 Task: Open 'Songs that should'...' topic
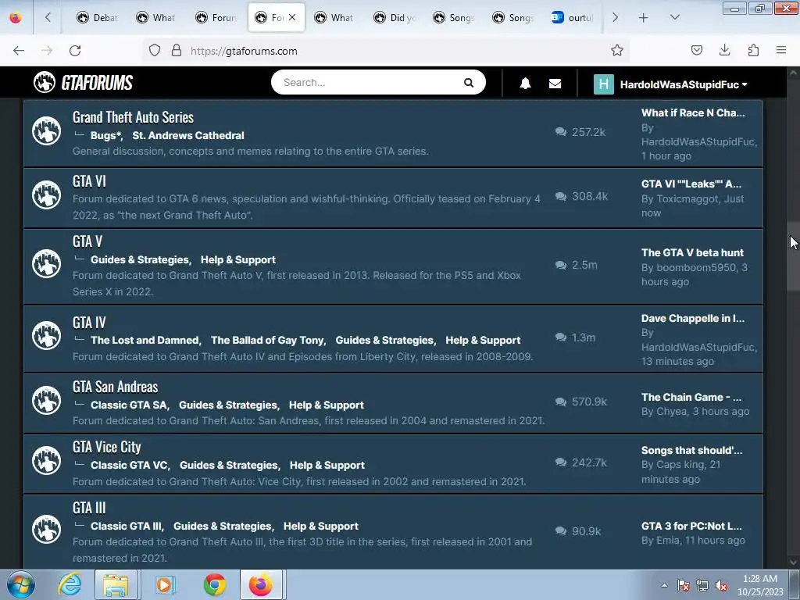tap(692, 450)
